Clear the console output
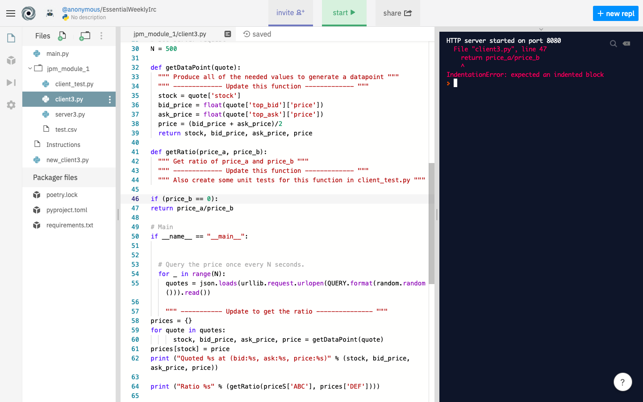Screen dimensions: 643x402 coord(626,43)
